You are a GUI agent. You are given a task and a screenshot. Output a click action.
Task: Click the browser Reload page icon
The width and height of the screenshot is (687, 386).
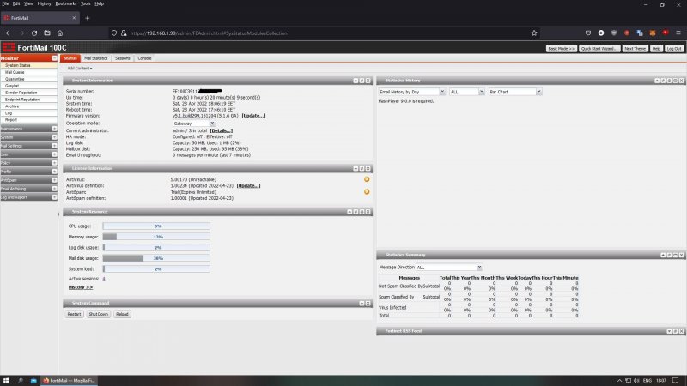pyautogui.click(x=34, y=33)
